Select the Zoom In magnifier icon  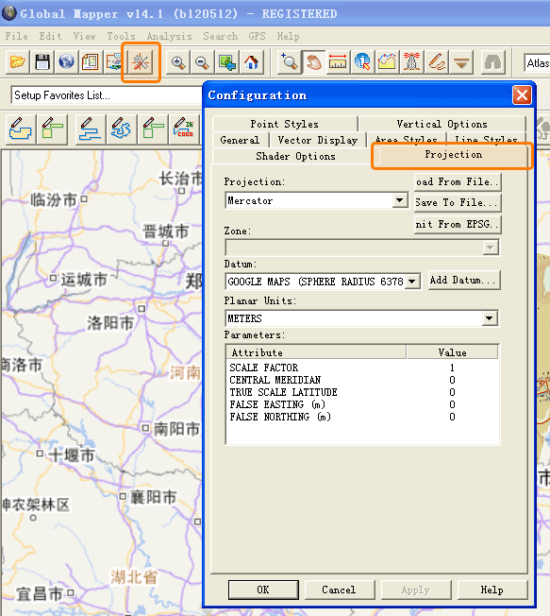[x=178, y=62]
